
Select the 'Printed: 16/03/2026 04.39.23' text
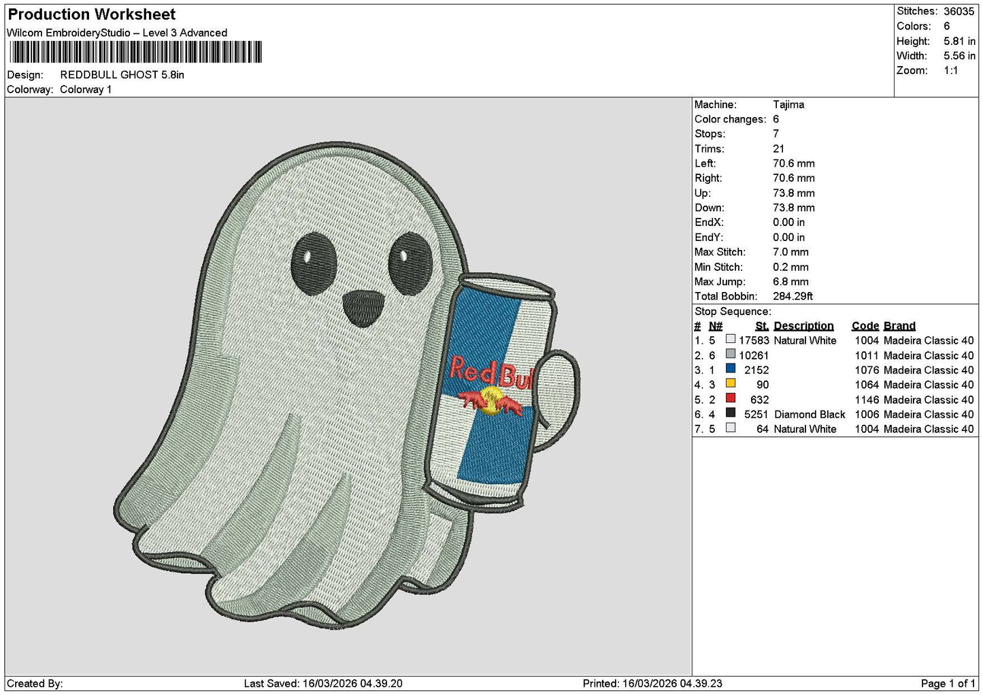point(652,683)
